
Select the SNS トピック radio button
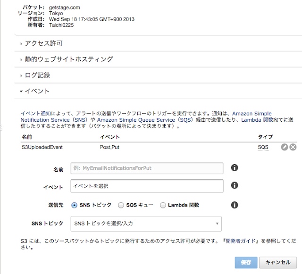[x=74, y=205]
